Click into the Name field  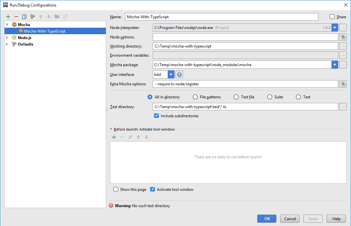click(222, 17)
